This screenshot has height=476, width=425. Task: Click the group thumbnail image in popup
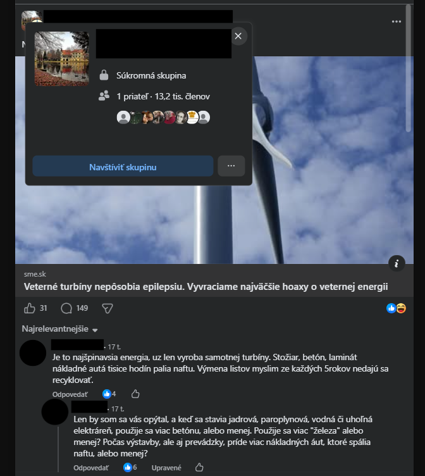(x=62, y=59)
